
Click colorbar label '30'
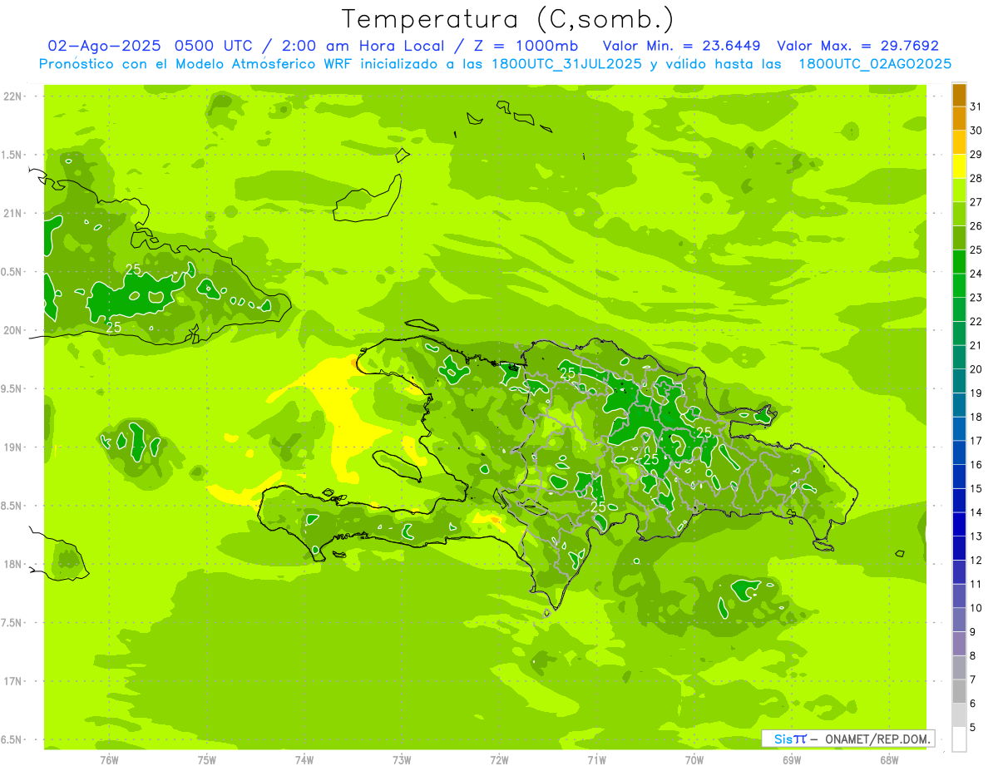coord(976,131)
